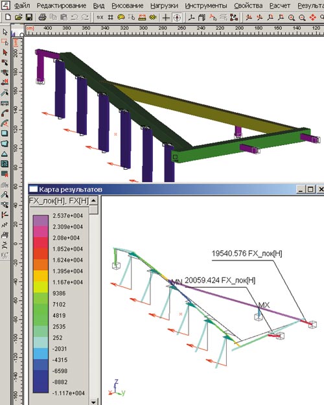Click the zoom in magnifier icon
This screenshot has width=324, height=405.
pos(292,17)
